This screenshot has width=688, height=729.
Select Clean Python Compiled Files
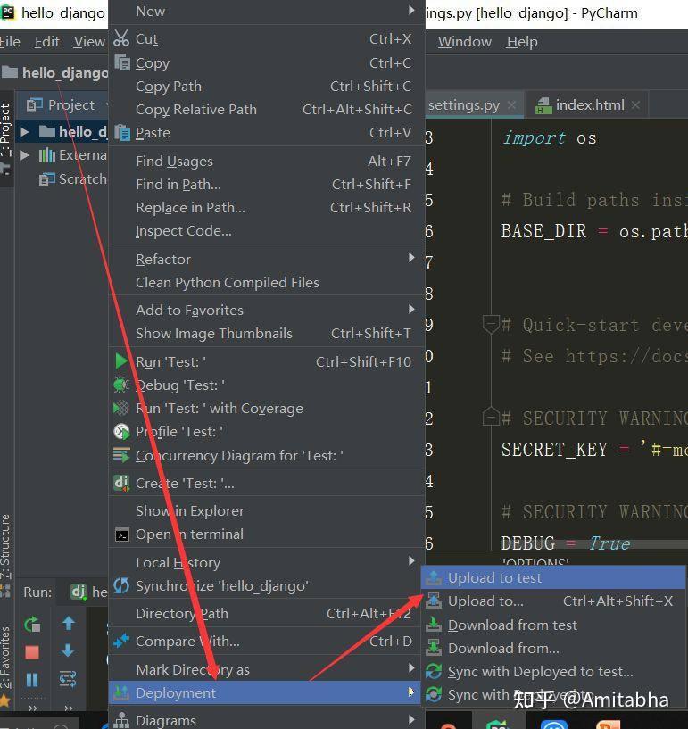tap(267, 283)
